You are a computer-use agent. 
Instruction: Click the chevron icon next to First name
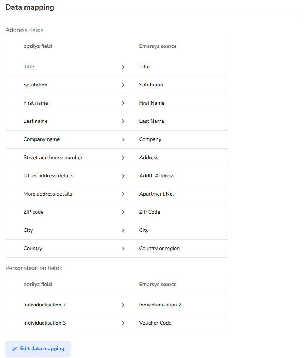click(x=123, y=103)
